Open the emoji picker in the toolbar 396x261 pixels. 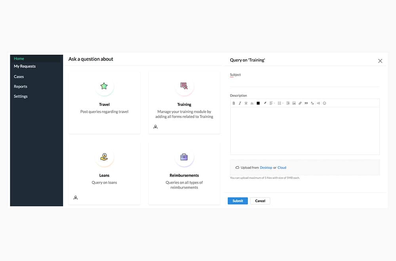coord(325,103)
